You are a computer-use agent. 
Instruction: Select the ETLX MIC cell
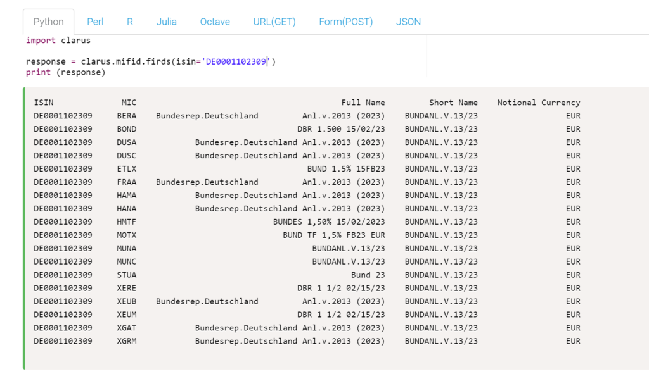[126, 168]
